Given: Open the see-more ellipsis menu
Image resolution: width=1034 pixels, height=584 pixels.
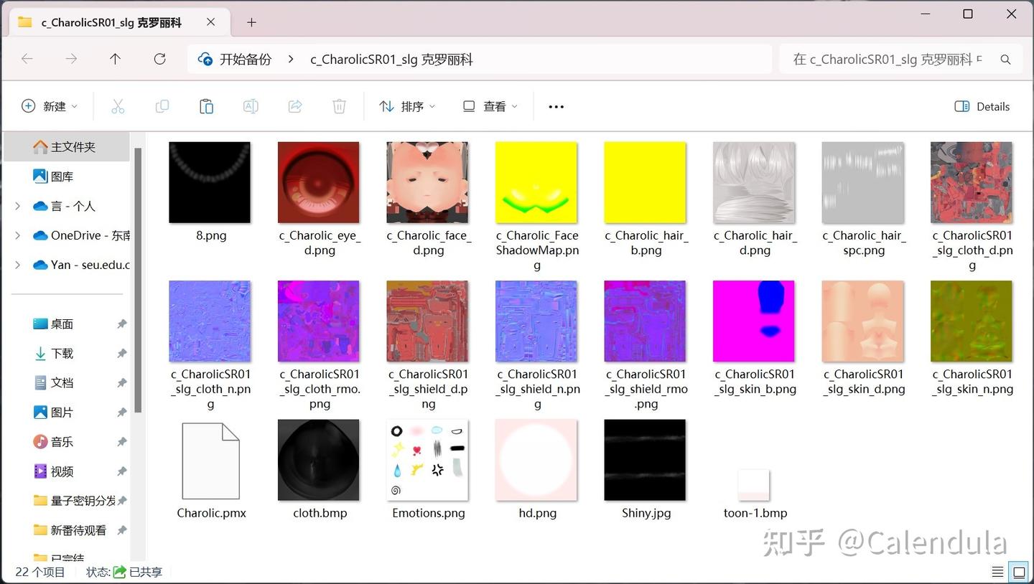Looking at the screenshot, I should [556, 105].
